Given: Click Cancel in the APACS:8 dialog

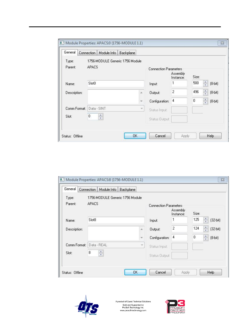Looking at the screenshot, I should 161,272.
